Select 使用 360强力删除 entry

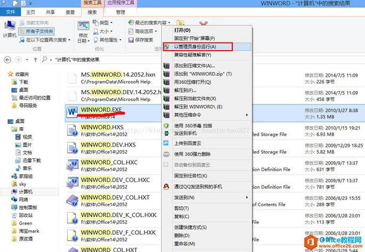tap(192, 154)
